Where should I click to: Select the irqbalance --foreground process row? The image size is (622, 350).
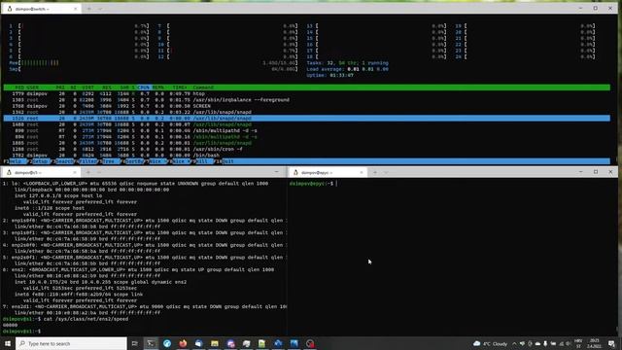coord(307,100)
